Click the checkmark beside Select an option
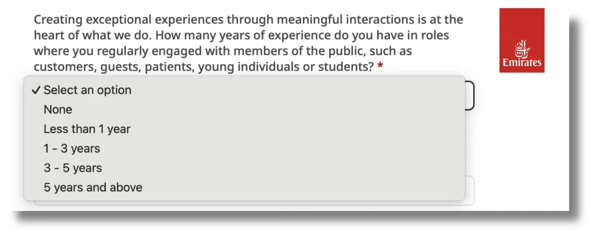Viewport: 593px width, 230px height. click(x=36, y=90)
